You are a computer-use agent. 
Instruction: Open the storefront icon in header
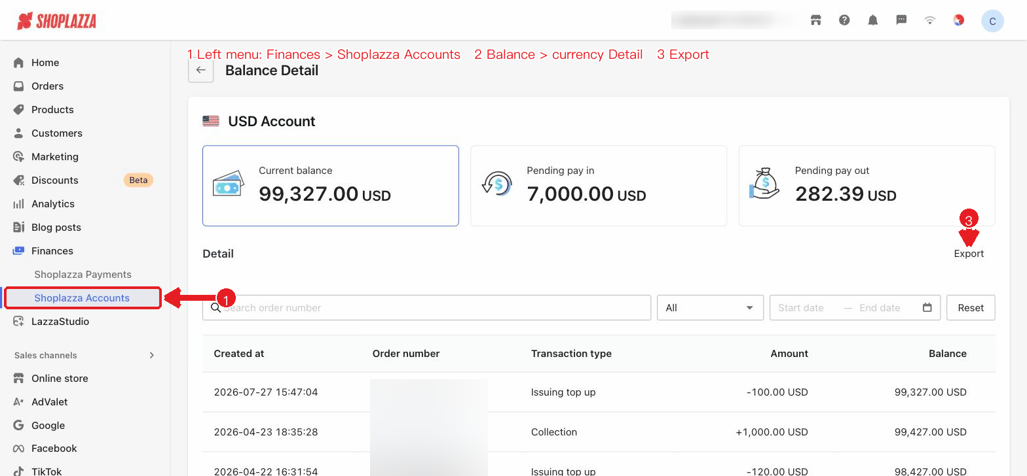[815, 20]
